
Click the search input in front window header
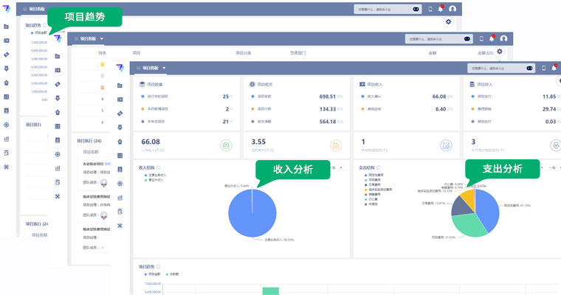click(x=491, y=68)
